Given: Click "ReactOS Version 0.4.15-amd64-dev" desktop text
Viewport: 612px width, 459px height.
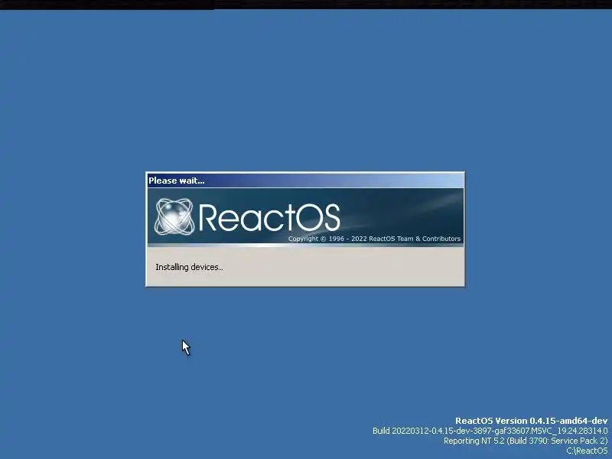Looking at the screenshot, I should (531, 421).
